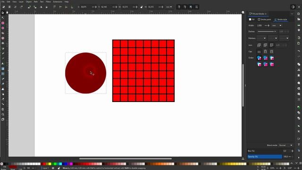Viewport: 302px width, 170px height.
Task: Increase Blur value with plus button
Action: pos(292,151)
